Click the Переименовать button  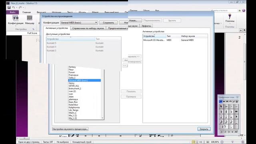coord(152,20)
